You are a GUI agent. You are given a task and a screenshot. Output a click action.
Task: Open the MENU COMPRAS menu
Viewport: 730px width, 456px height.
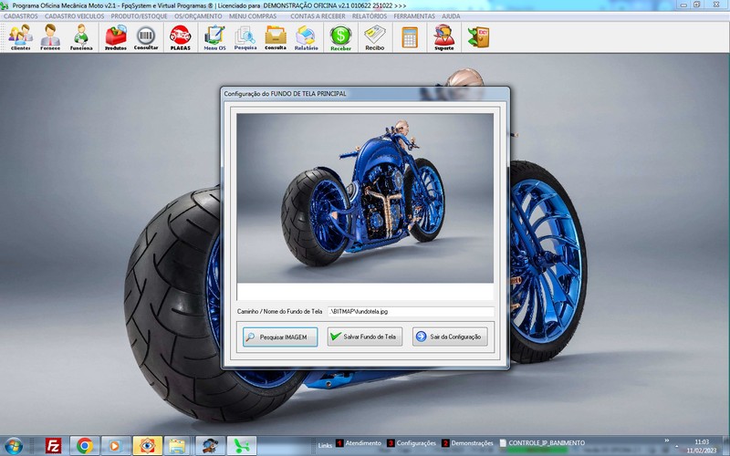(253, 16)
